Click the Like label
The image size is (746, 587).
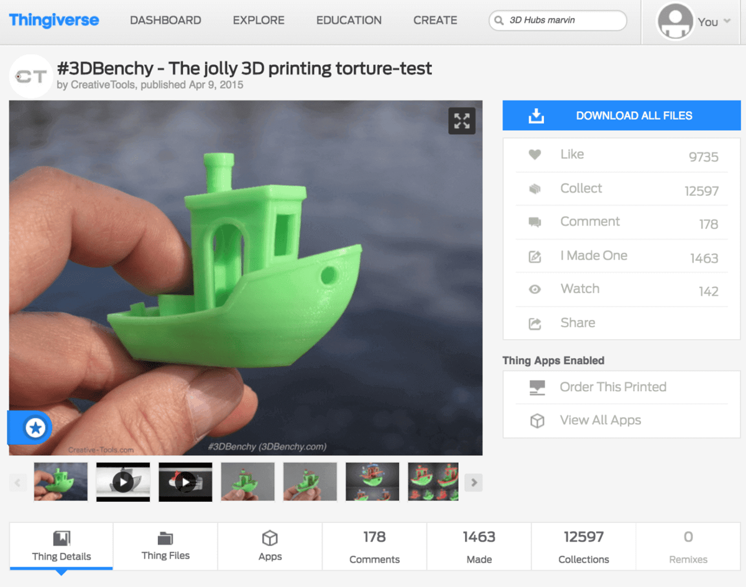click(572, 154)
